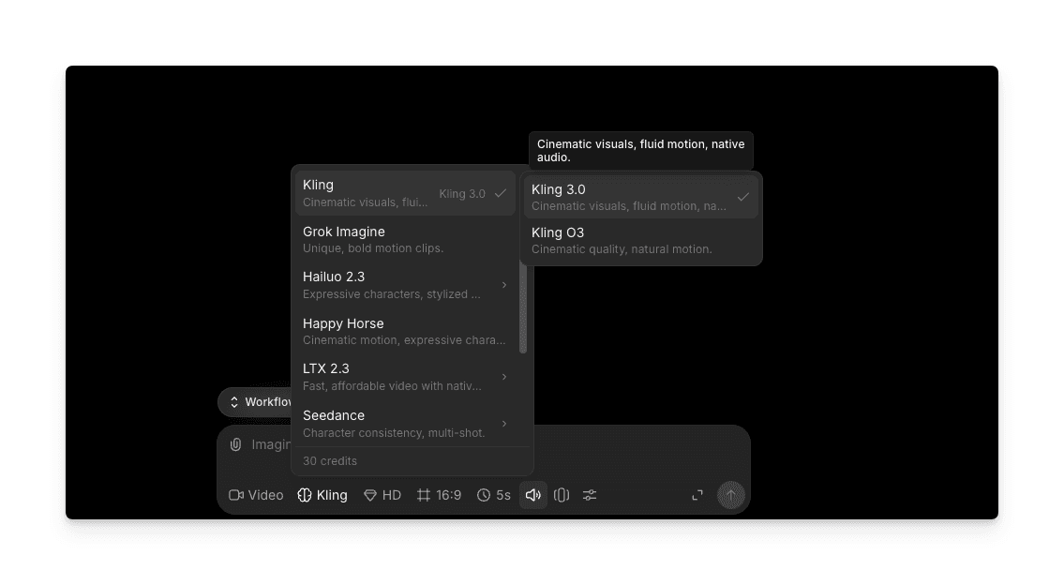Toggle the prompt expand arrows

click(x=697, y=495)
